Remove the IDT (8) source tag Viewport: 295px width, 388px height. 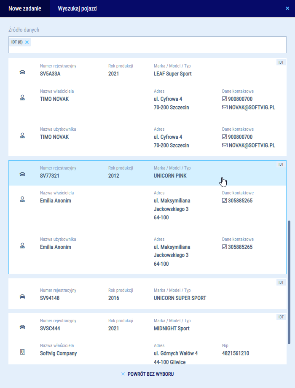pos(27,42)
